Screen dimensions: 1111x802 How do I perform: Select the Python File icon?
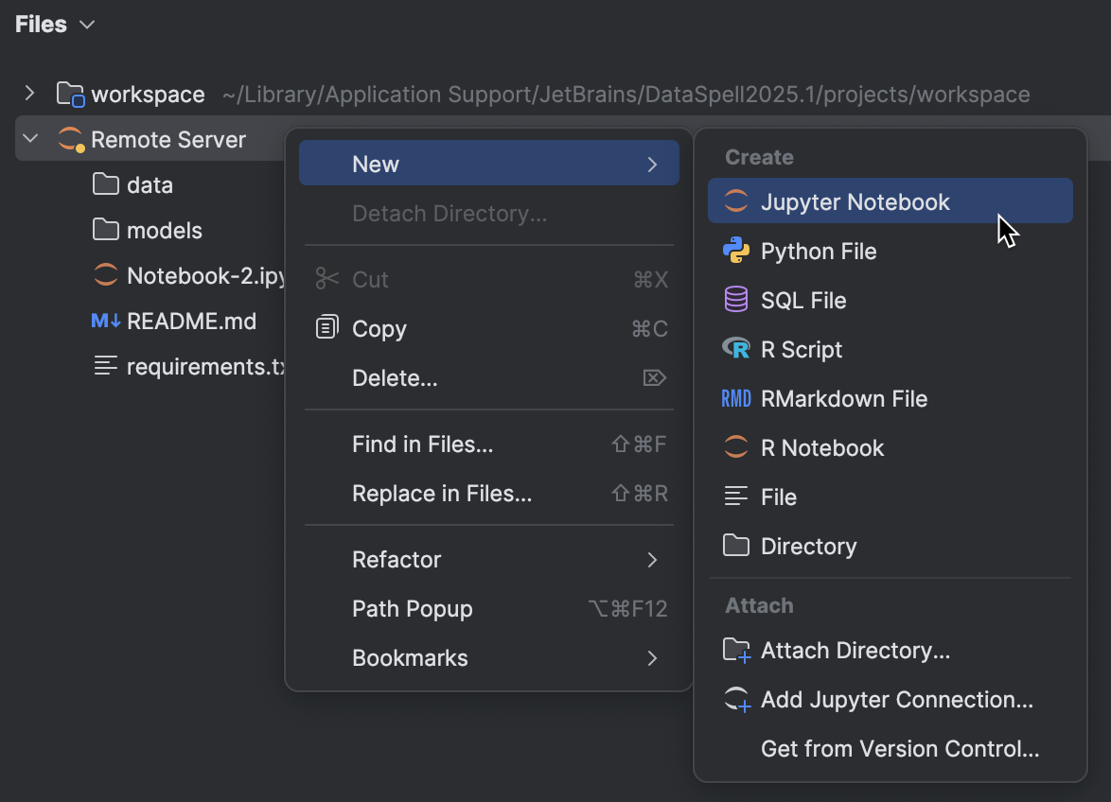click(735, 251)
